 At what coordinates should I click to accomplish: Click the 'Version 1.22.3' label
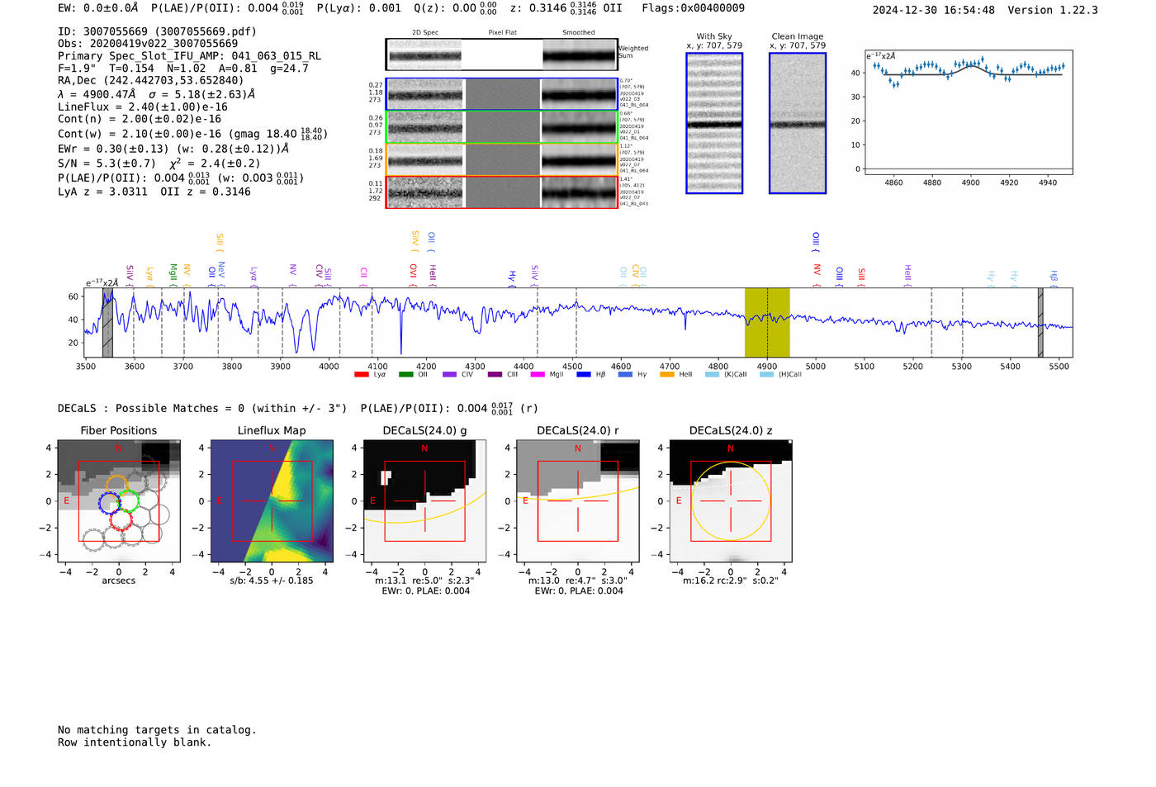click(x=1053, y=10)
